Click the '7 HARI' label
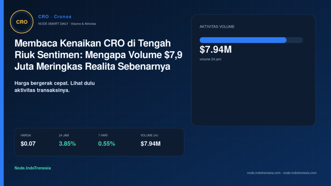This screenshot has width=331, height=186. [103, 135]
